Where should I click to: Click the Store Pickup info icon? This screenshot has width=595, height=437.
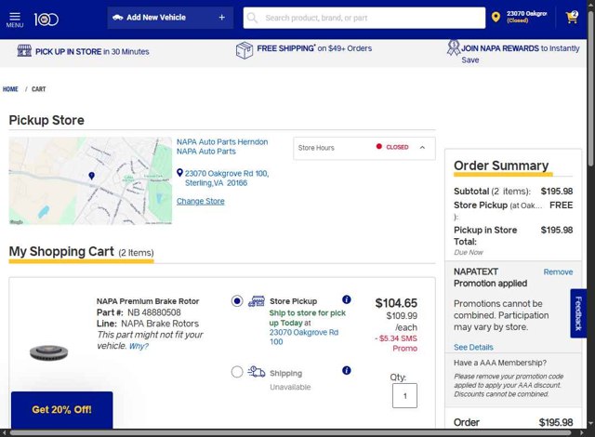coord(347,299)
